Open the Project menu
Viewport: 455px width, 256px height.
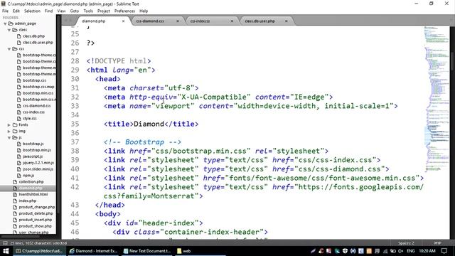[x=104, y=11]
